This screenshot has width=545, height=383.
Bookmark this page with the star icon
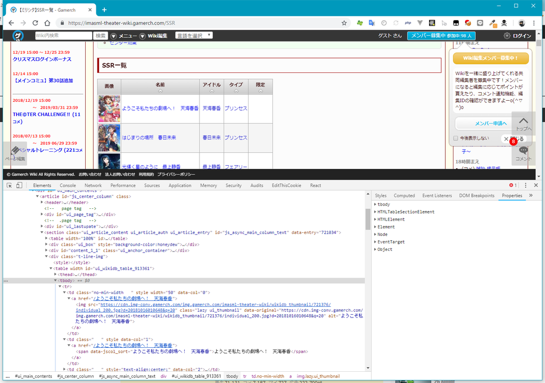click(x=344, y=23)
